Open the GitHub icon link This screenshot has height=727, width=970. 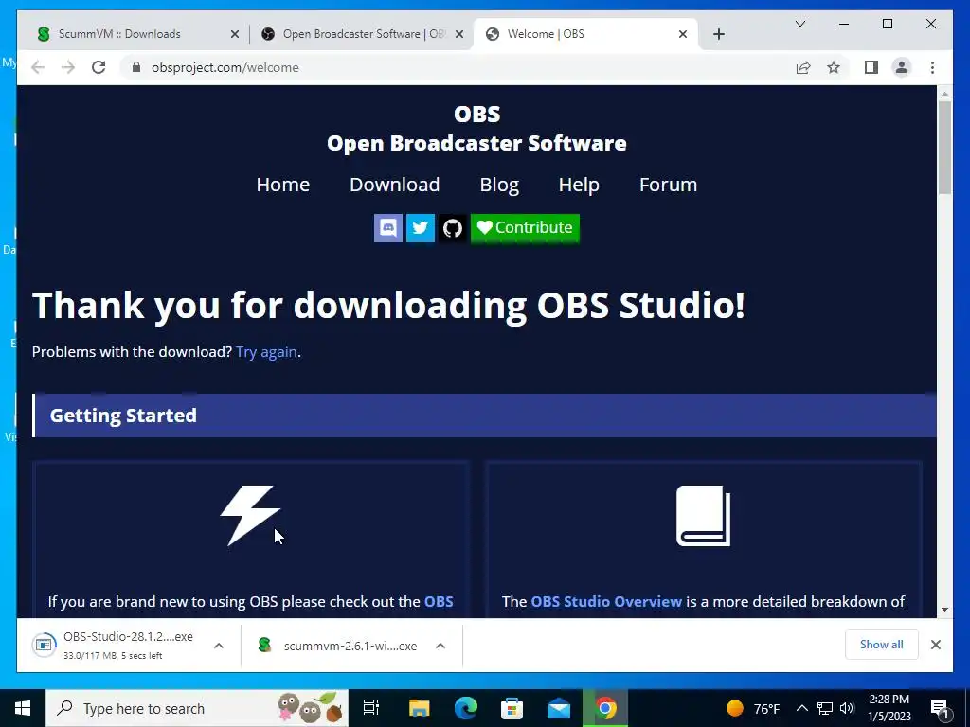(452, 228)
